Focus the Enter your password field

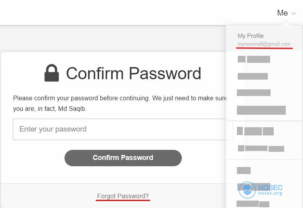(x=123, y=129)
